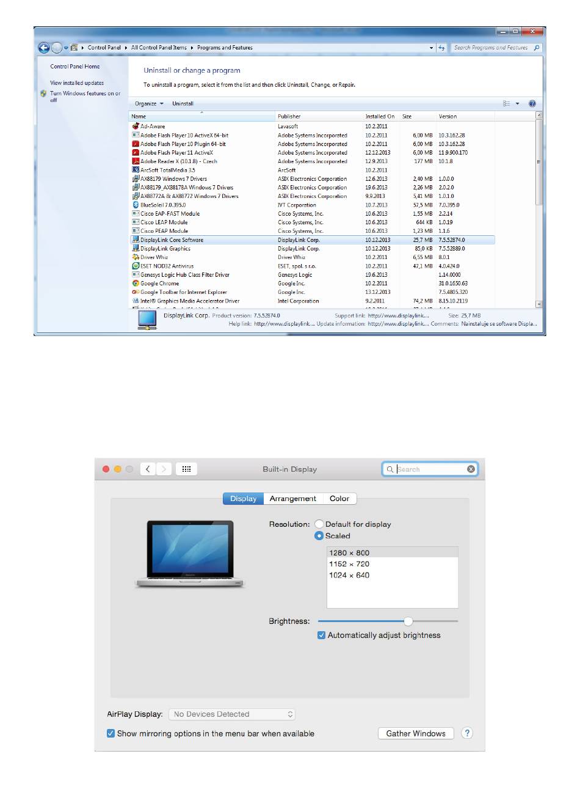
Task: Click the Intel Graphics Media Accelerator icon
Action: tap(136, 301)
